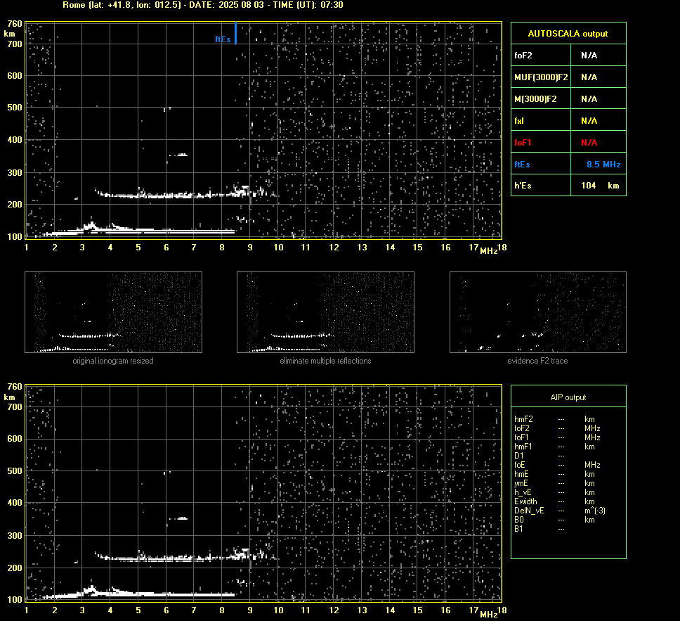
Task: Click the 'fxI' row label
Action: [x=518, y=121]
